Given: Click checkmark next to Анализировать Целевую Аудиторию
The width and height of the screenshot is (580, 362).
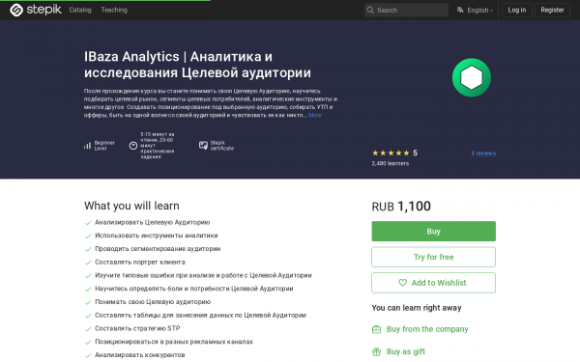Looking at the screenshot, I should tap(88, 223).
